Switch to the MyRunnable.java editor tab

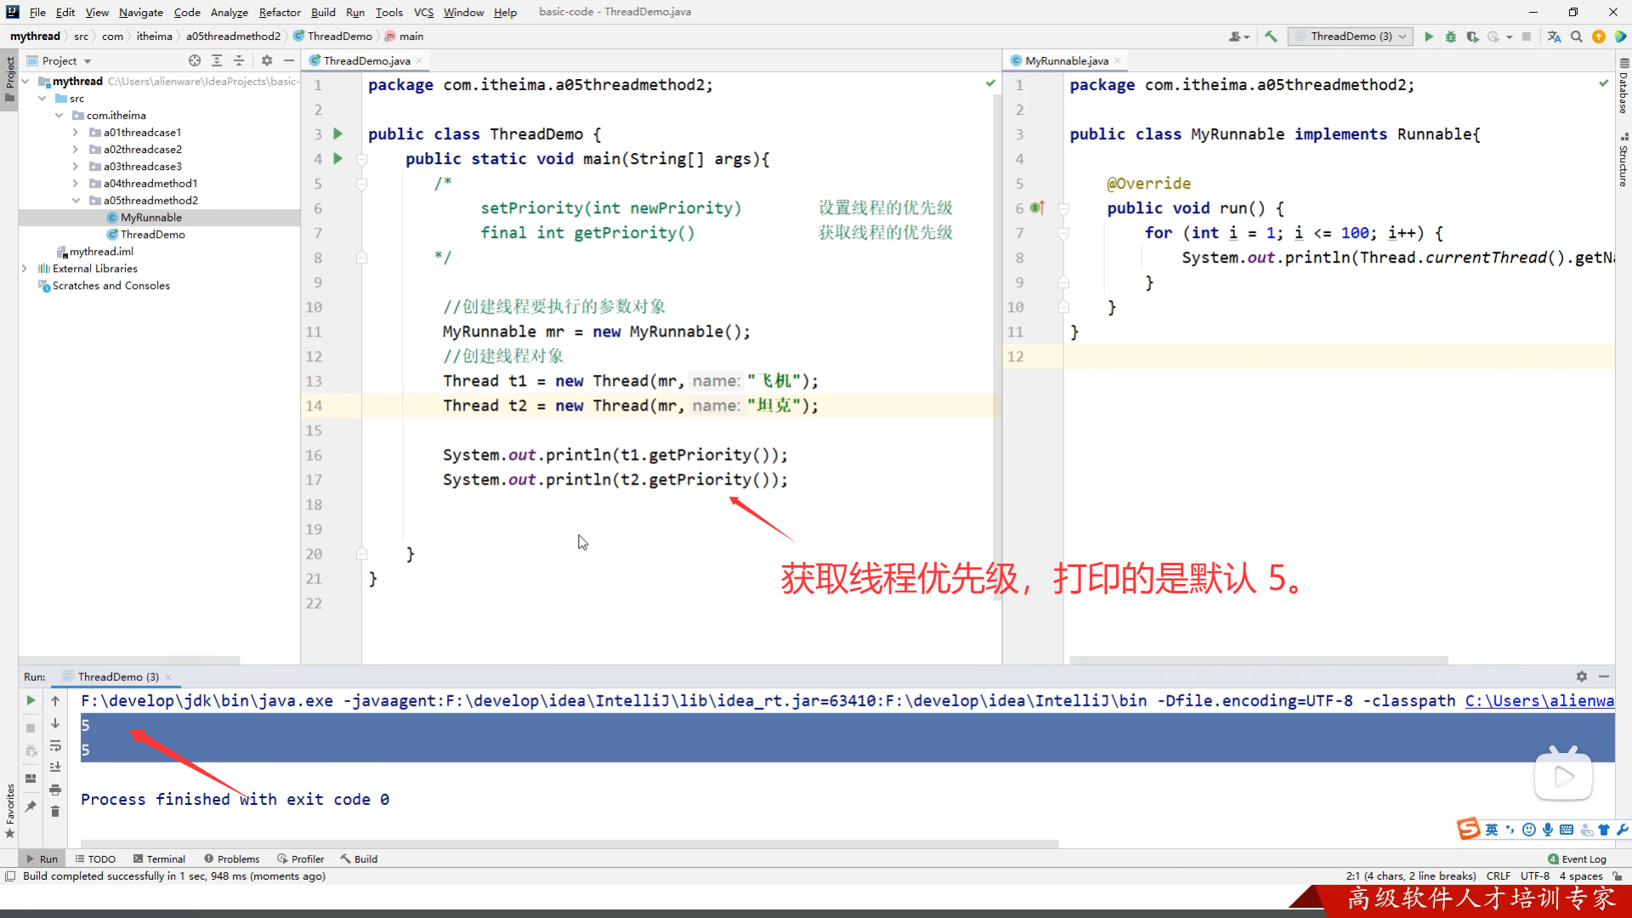(x=1066, y=60)
